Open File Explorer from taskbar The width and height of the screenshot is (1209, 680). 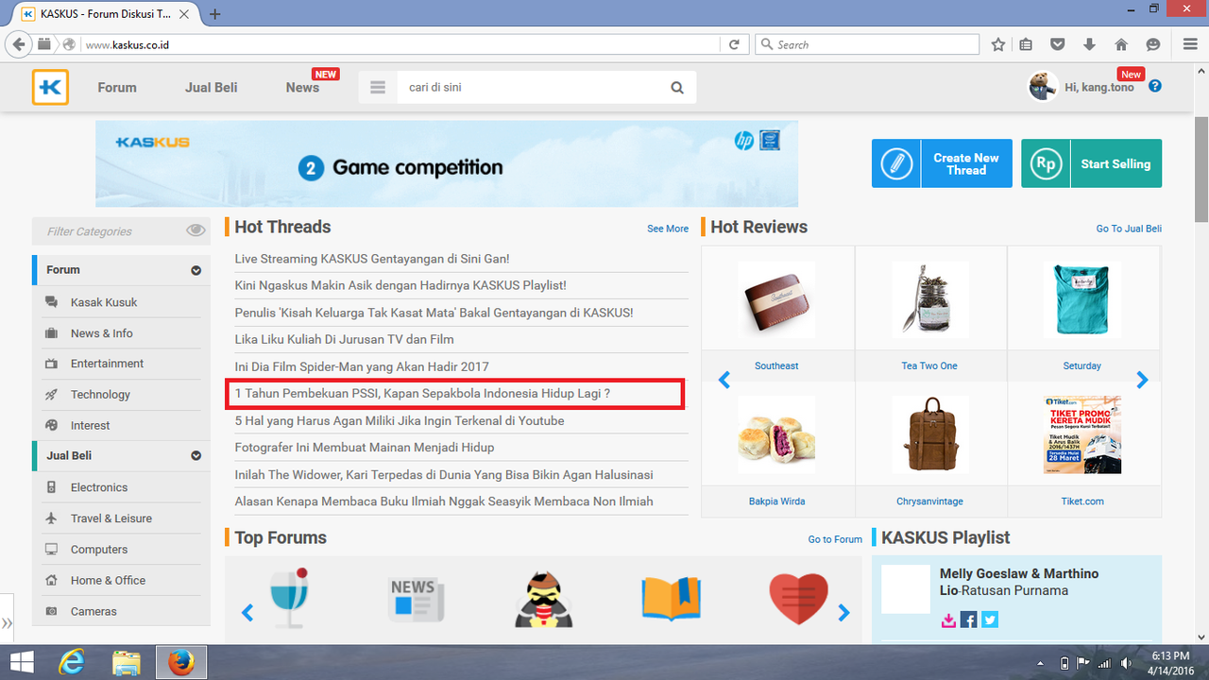point(126,662)
